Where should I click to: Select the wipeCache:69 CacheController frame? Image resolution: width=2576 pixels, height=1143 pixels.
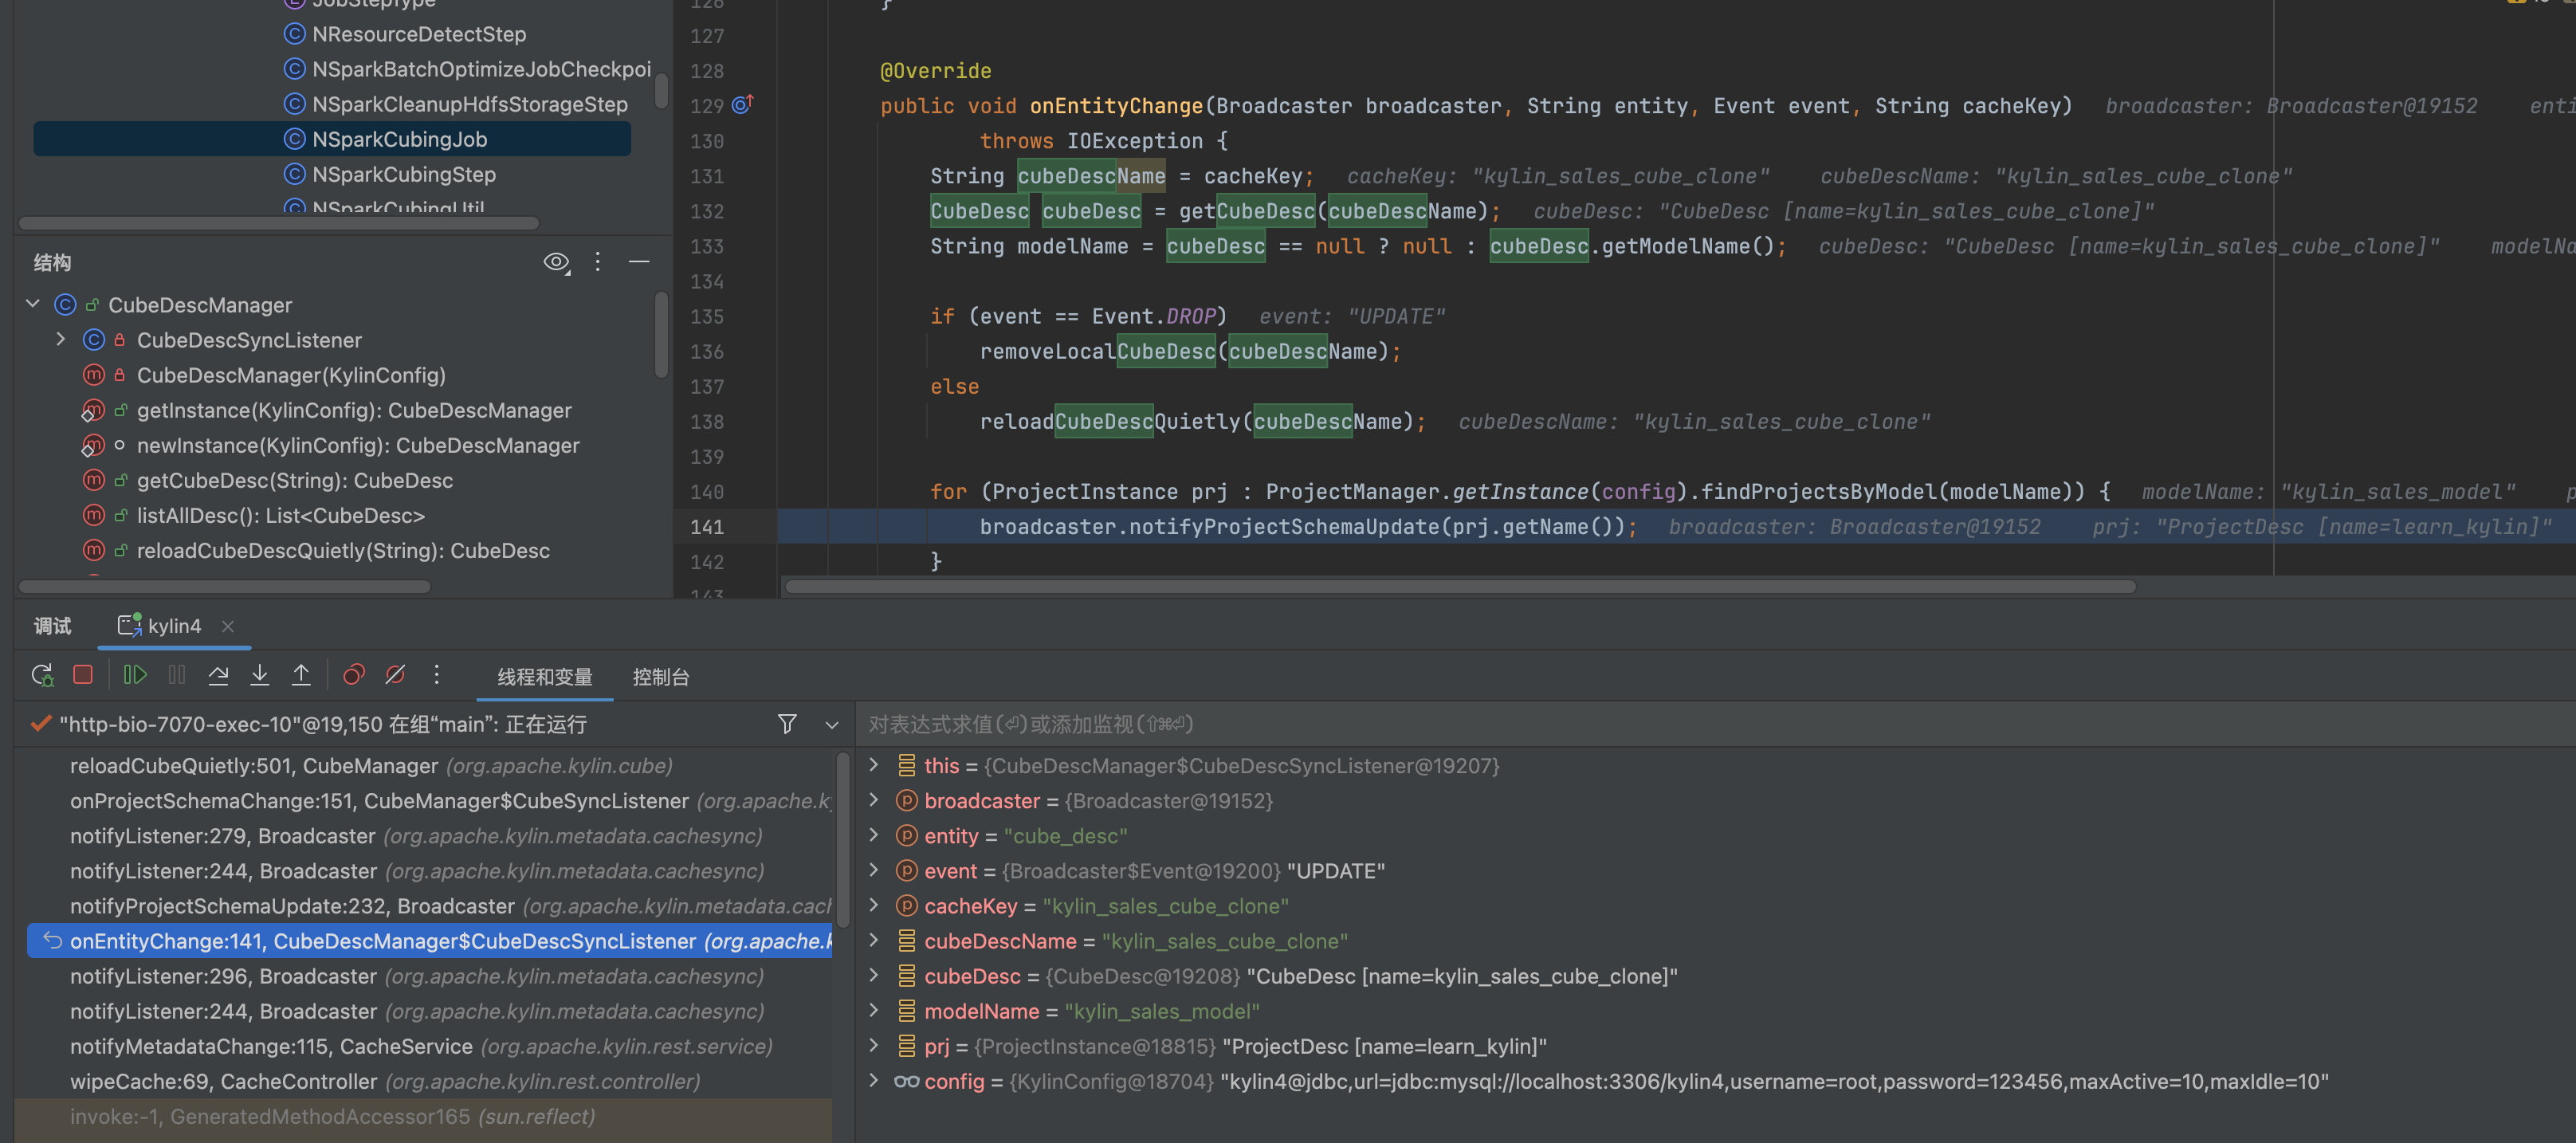pyautogui.click(x=385, y=1081)
